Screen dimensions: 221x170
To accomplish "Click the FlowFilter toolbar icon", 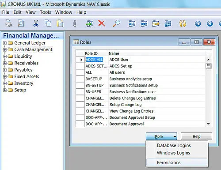I will (156, 23).
